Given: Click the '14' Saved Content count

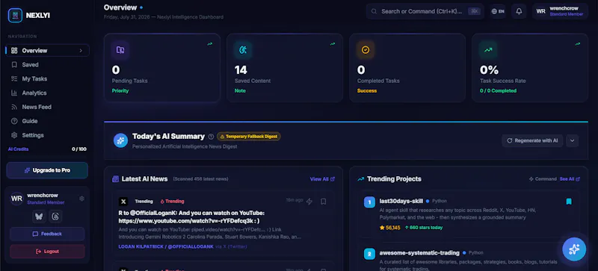Looking at the screenshot, I should coord(241,70).
